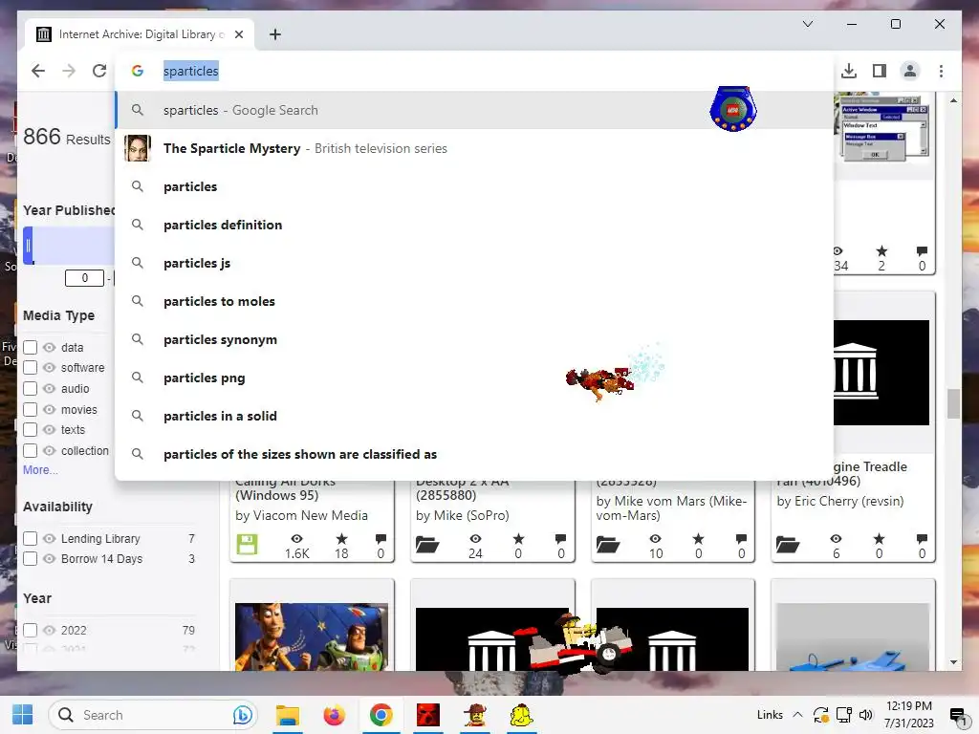Click floppy disk icon on Windows 95 card
The image size is (979, 734).
tap(247, 544)
